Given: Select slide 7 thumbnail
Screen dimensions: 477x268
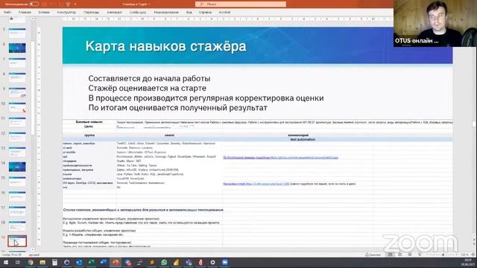Looking at the screenshot, I should (x=17, y=63).
